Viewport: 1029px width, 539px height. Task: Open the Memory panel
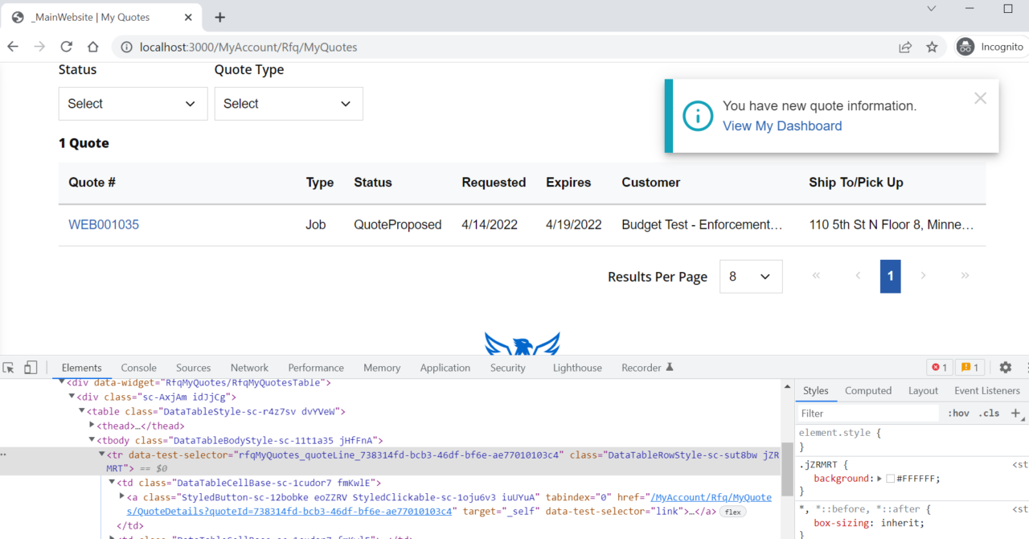click(x=382, y=368)
